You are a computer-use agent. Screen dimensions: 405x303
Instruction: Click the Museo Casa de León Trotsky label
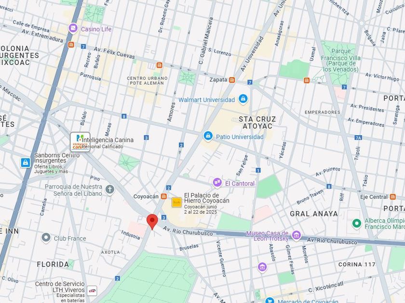click(x=267, y=236)
